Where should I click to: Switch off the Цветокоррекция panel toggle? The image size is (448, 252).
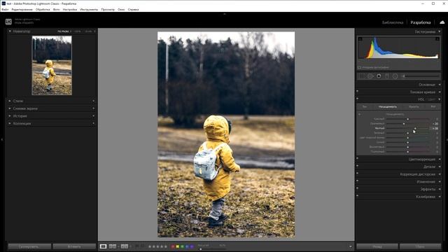(x=358, y=158)
